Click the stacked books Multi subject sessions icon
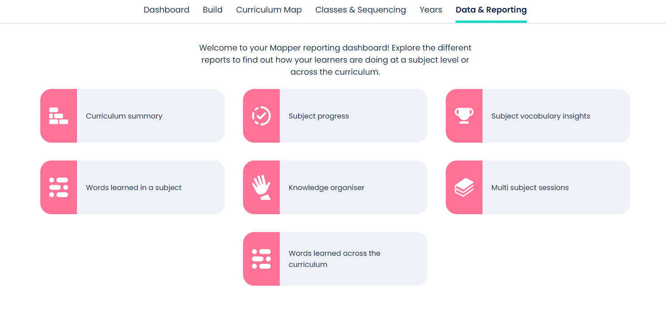The image size is (666, 313). (x=464, y=187)
